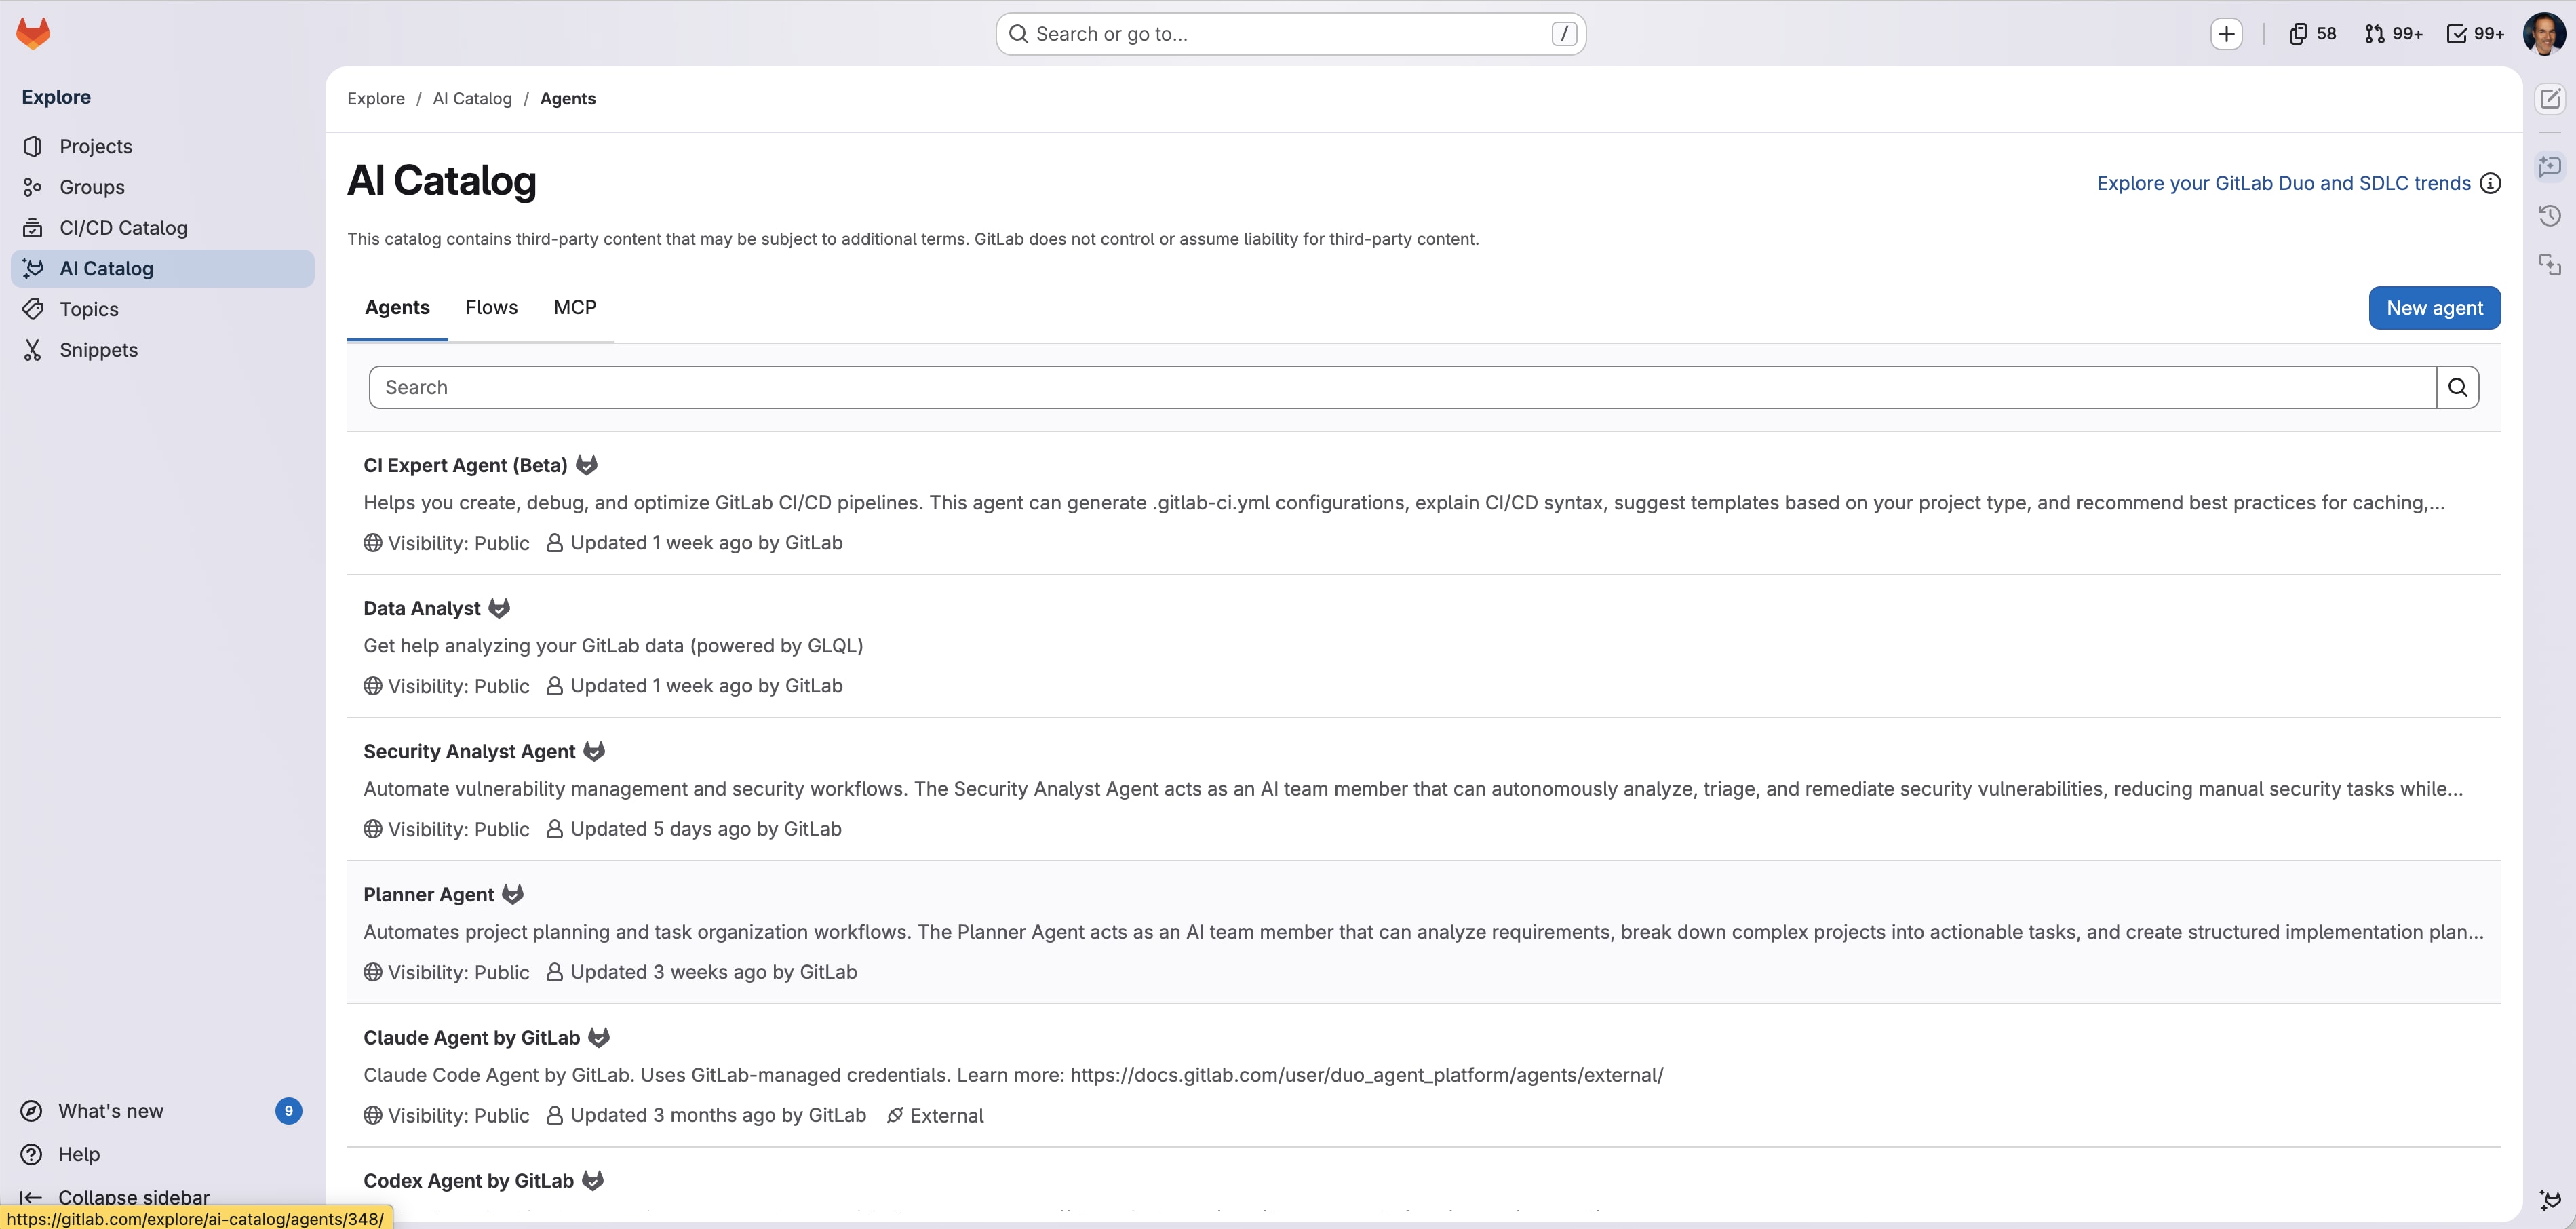
Task: Click the slash shortcut key hint in search
Action: [1564, 34]
